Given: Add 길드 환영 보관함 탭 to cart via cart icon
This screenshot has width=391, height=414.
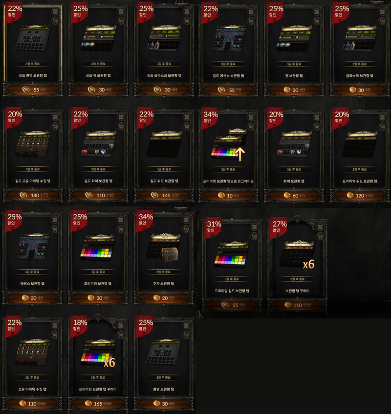Looking at the screenshot, I should click(55, 21).
